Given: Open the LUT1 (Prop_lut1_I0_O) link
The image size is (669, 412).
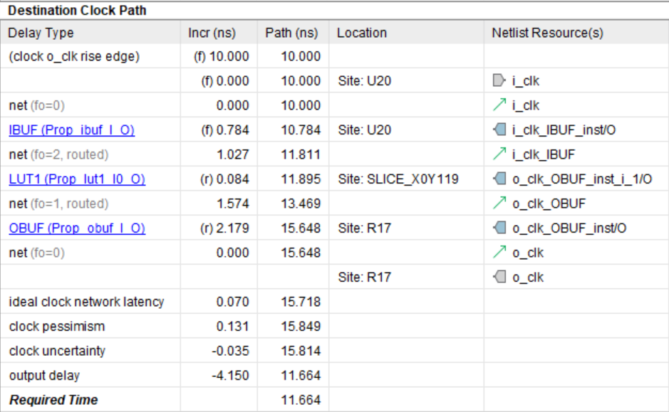Looking at the screenshot, I should tap(76, 179).
